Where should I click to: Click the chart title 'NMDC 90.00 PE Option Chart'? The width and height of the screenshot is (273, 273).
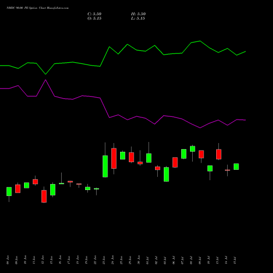[x=38, y=8]
